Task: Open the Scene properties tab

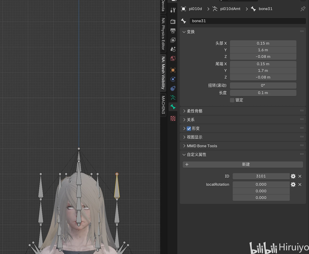Action: point(173,49)
